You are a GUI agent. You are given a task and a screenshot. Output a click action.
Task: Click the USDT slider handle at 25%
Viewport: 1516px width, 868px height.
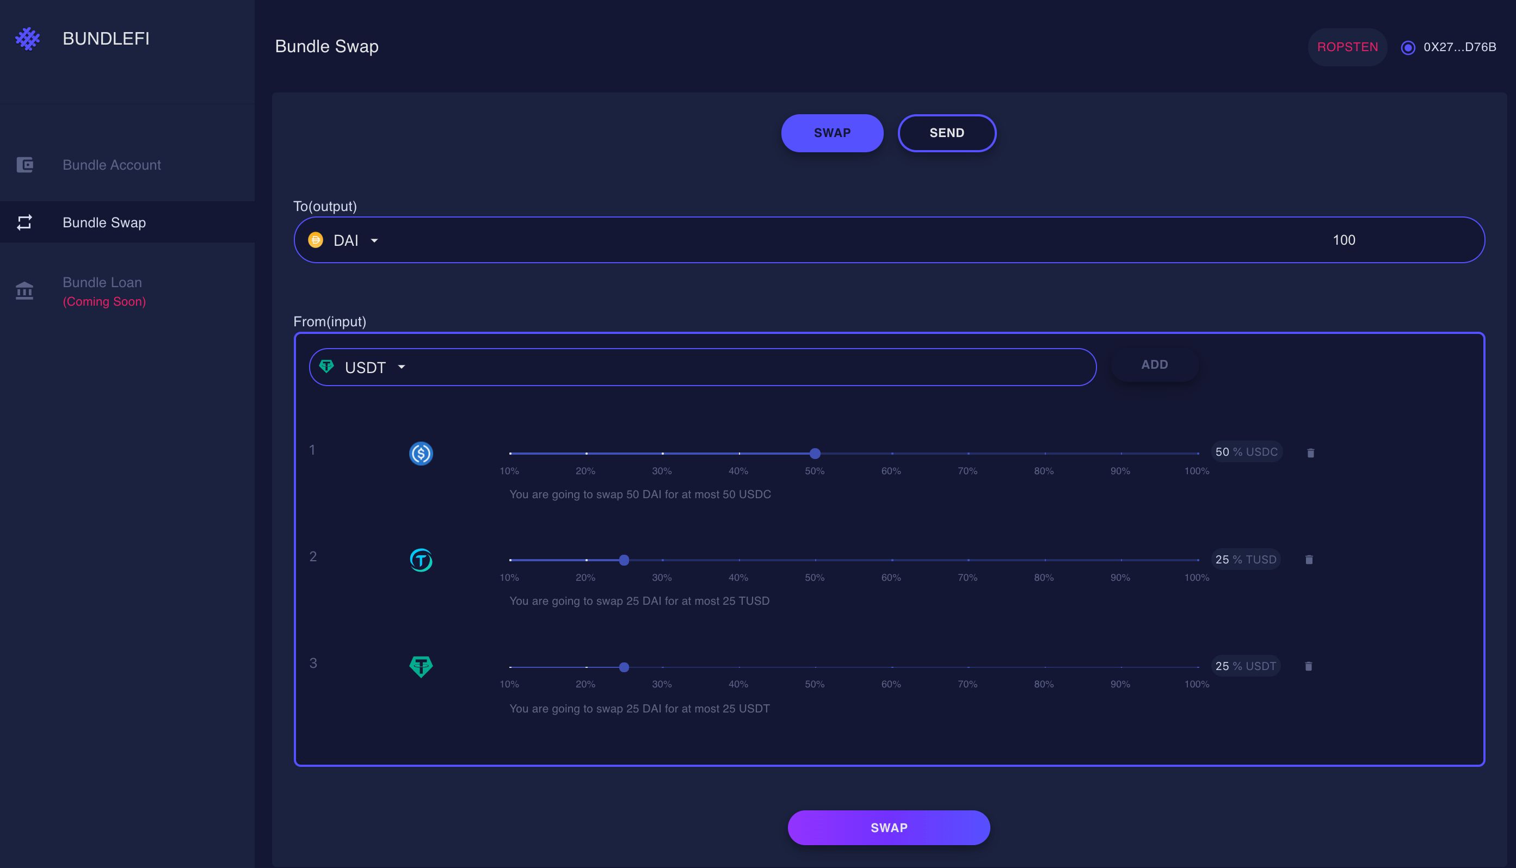(624, 667)
